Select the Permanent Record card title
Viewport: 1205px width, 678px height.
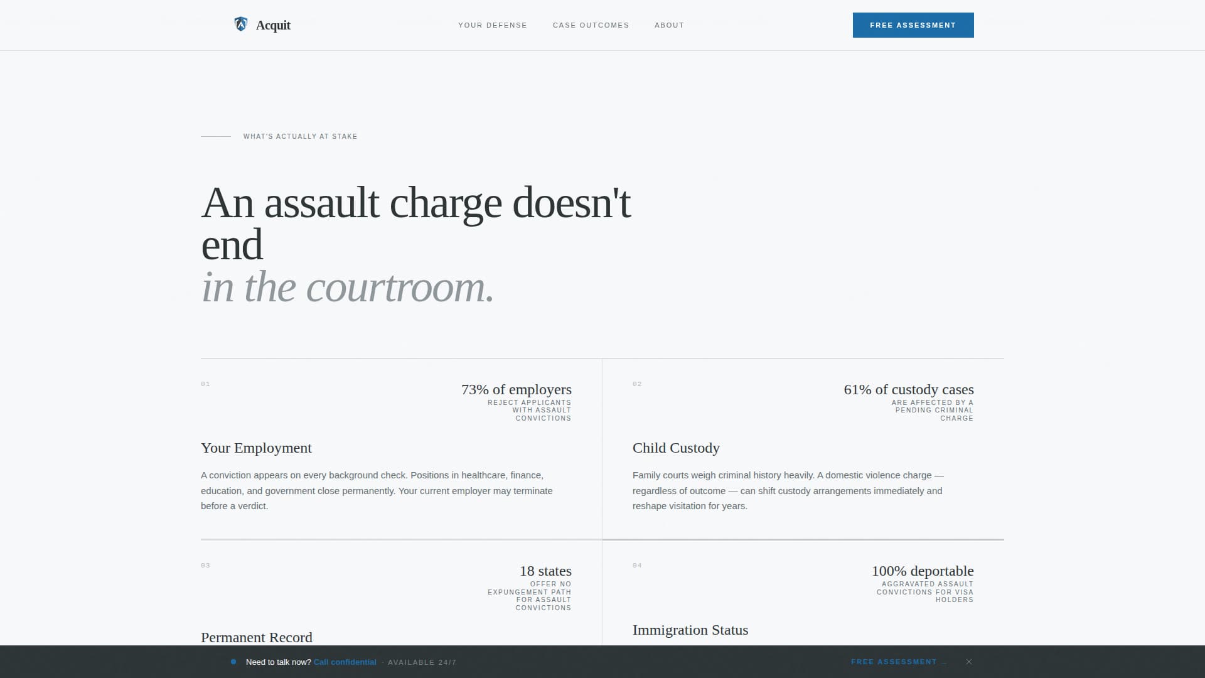(256, 637)
